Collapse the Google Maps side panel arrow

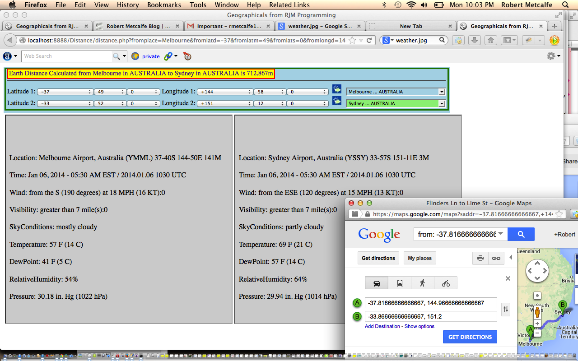(511, 258)
